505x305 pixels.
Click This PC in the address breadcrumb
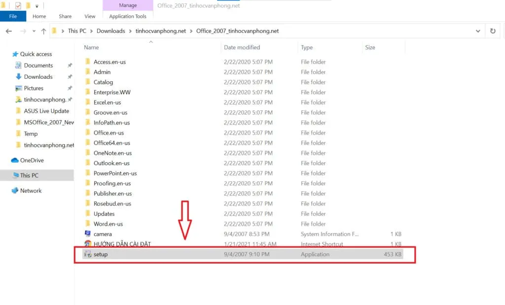[77, 31]
